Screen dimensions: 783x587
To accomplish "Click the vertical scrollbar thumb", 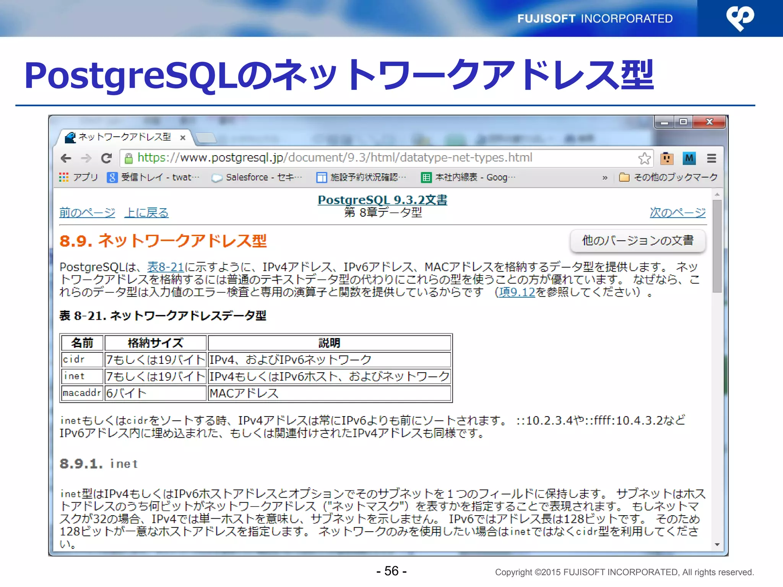I will (717, 246).
